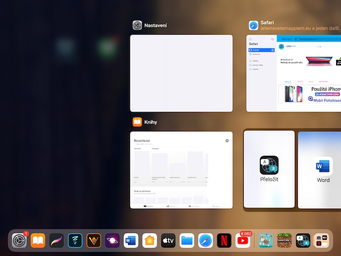
Task: Select the first bottom tab in Knihy
Action: [x=148, y=206]
